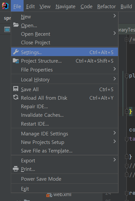This screenshot has width=135, height=201.
Task: Click the Save All floppy disk icon
Action: pyautogui.click(x=16, y=89)
